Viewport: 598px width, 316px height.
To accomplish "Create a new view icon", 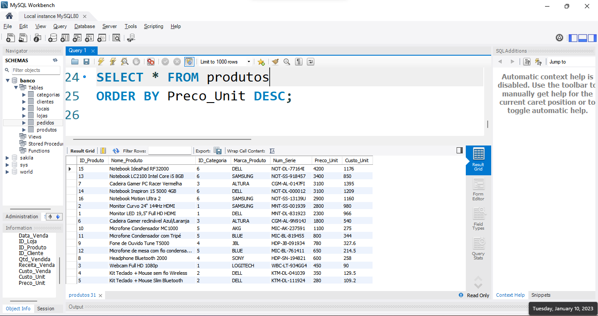I will pos(77,38).
